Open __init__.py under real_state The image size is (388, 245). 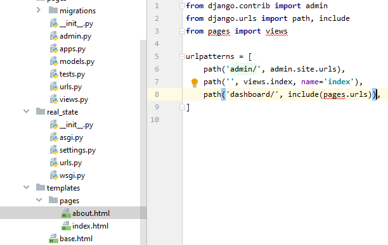tap(76, 125)
